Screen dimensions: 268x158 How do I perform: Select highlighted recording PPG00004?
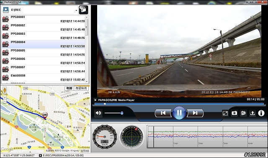point(43,44)
